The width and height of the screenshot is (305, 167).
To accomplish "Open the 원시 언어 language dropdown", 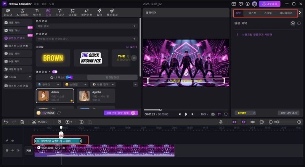I will pos(87,26).
